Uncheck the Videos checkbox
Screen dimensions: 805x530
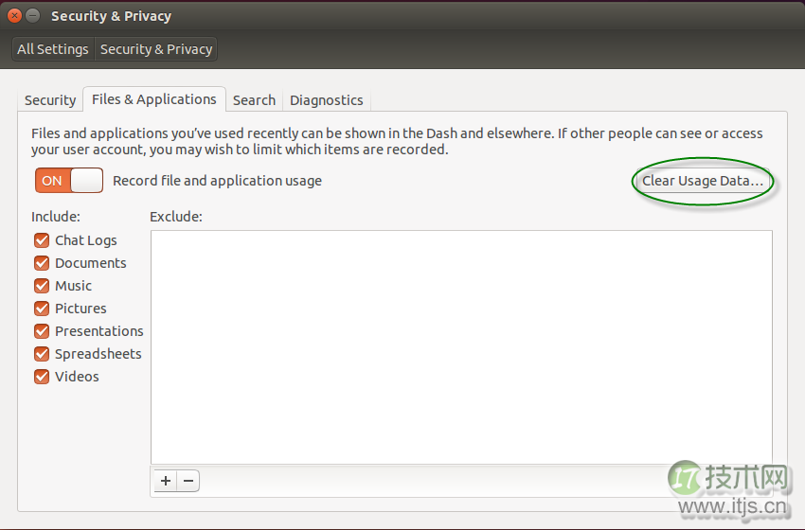(x=42, y=377)
